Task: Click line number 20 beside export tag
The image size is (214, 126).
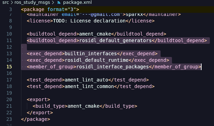Action: tap(9, 99)
